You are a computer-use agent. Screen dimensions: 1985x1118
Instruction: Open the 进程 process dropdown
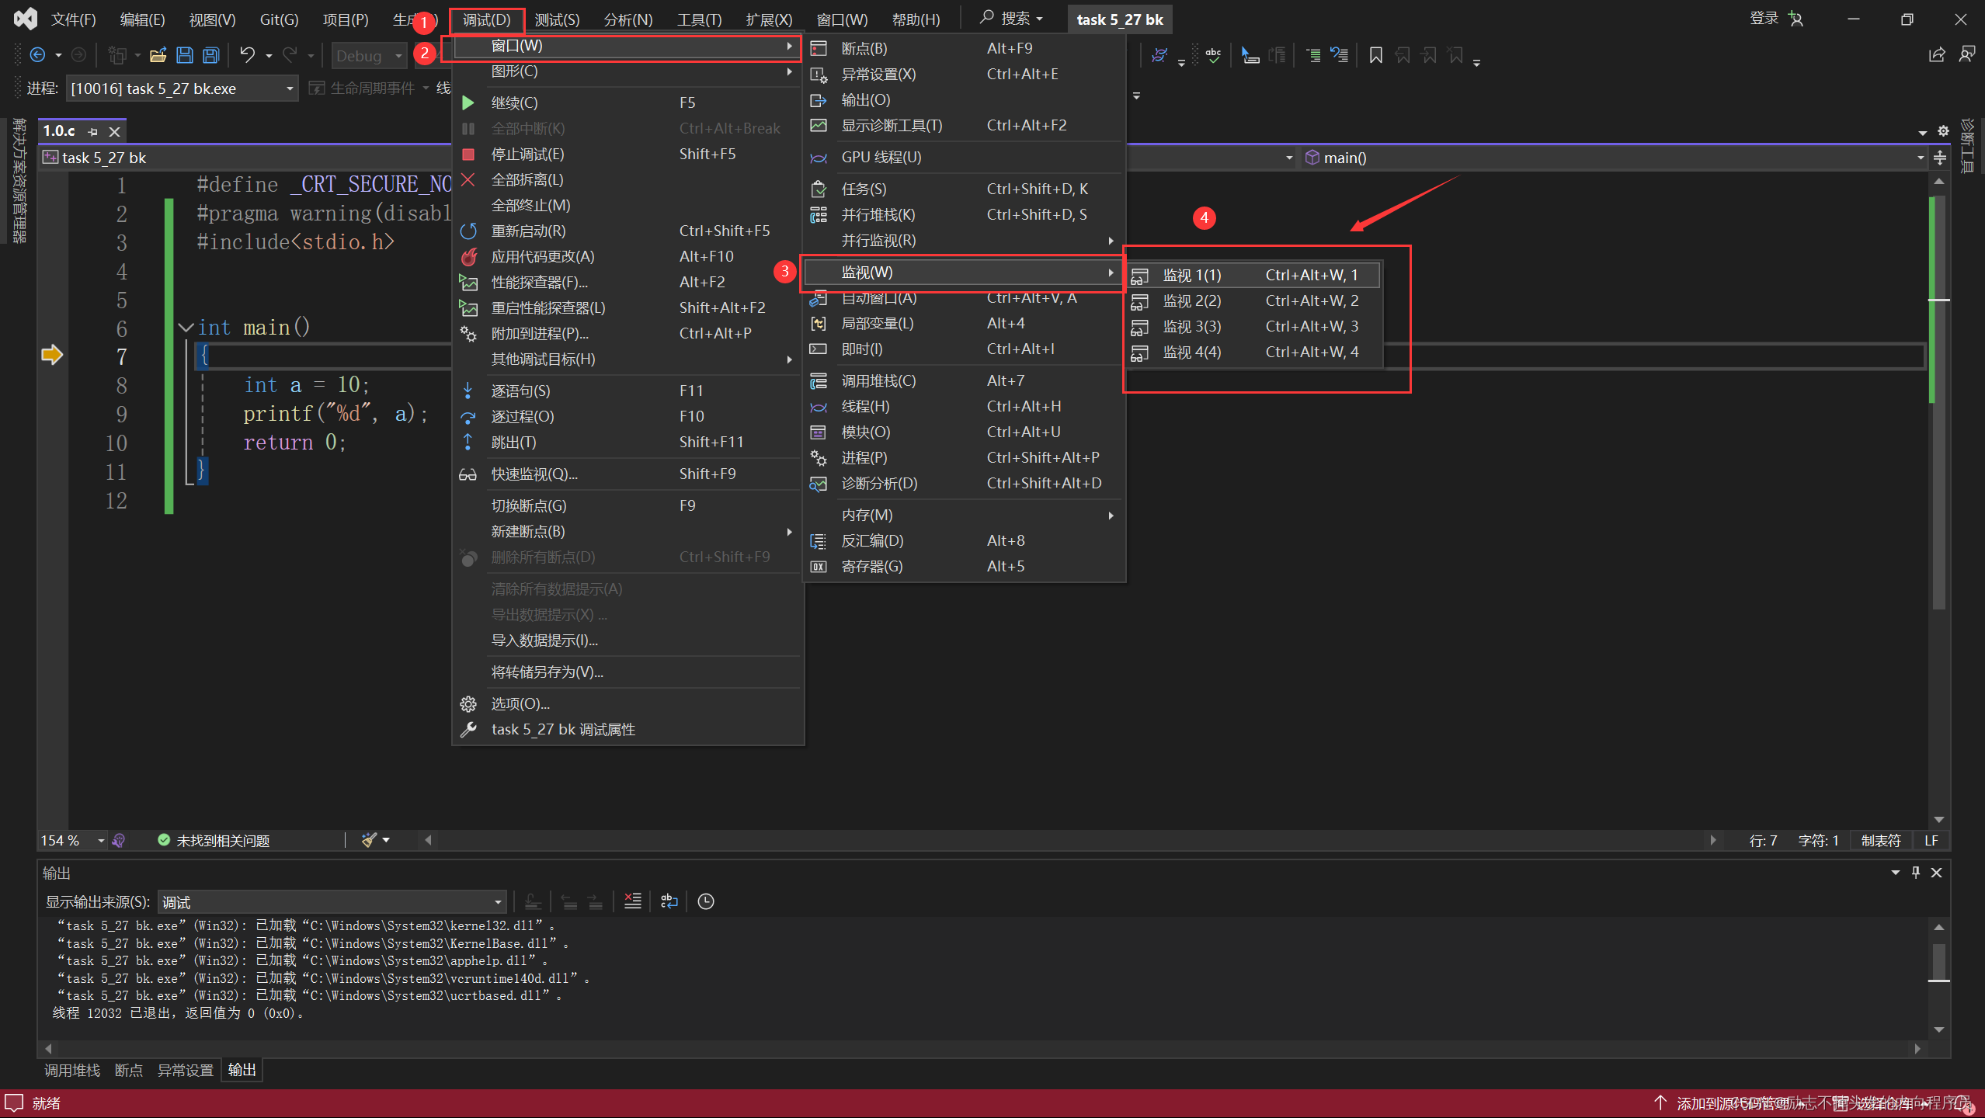[x=181, y=89]
